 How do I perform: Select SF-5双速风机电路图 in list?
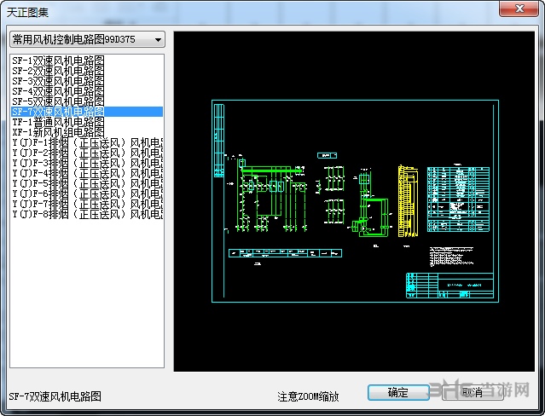(58, 101)
